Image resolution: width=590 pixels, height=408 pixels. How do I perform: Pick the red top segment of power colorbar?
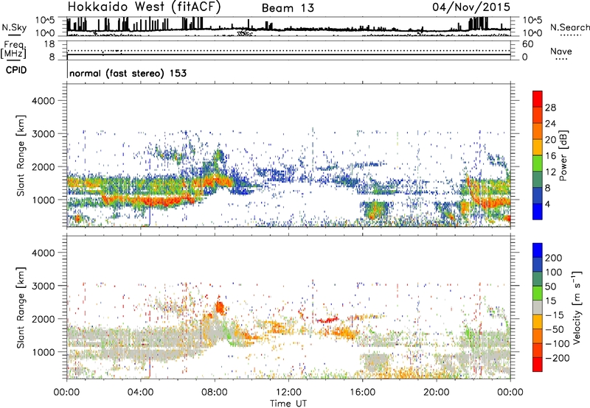pos(538,99)
